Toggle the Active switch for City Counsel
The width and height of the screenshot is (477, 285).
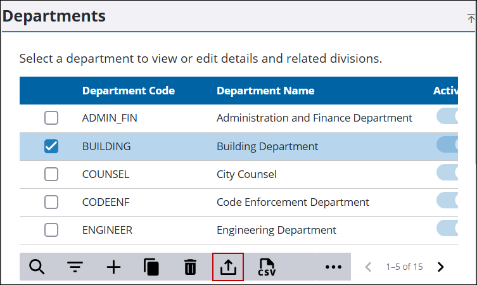pos(447,172)
